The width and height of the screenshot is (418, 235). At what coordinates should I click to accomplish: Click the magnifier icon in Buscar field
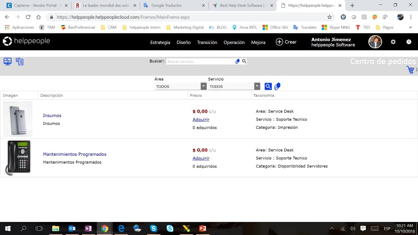point(244,61)
